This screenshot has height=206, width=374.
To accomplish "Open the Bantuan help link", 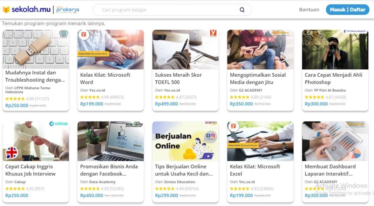I will 309,10.
